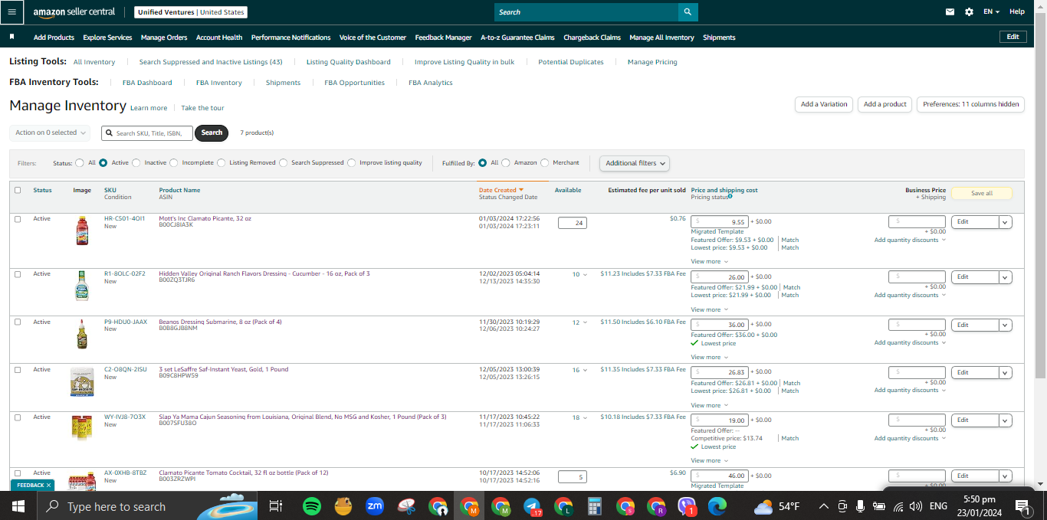Open Microsoft Edge from the taskbar
The image size is (1047, 520).
point(717,506)
